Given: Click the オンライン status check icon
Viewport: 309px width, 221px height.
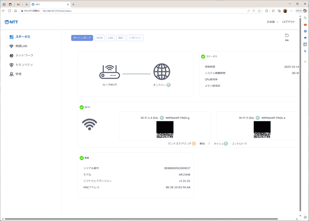Looking at the screenshot, I should tap(169, 85).
